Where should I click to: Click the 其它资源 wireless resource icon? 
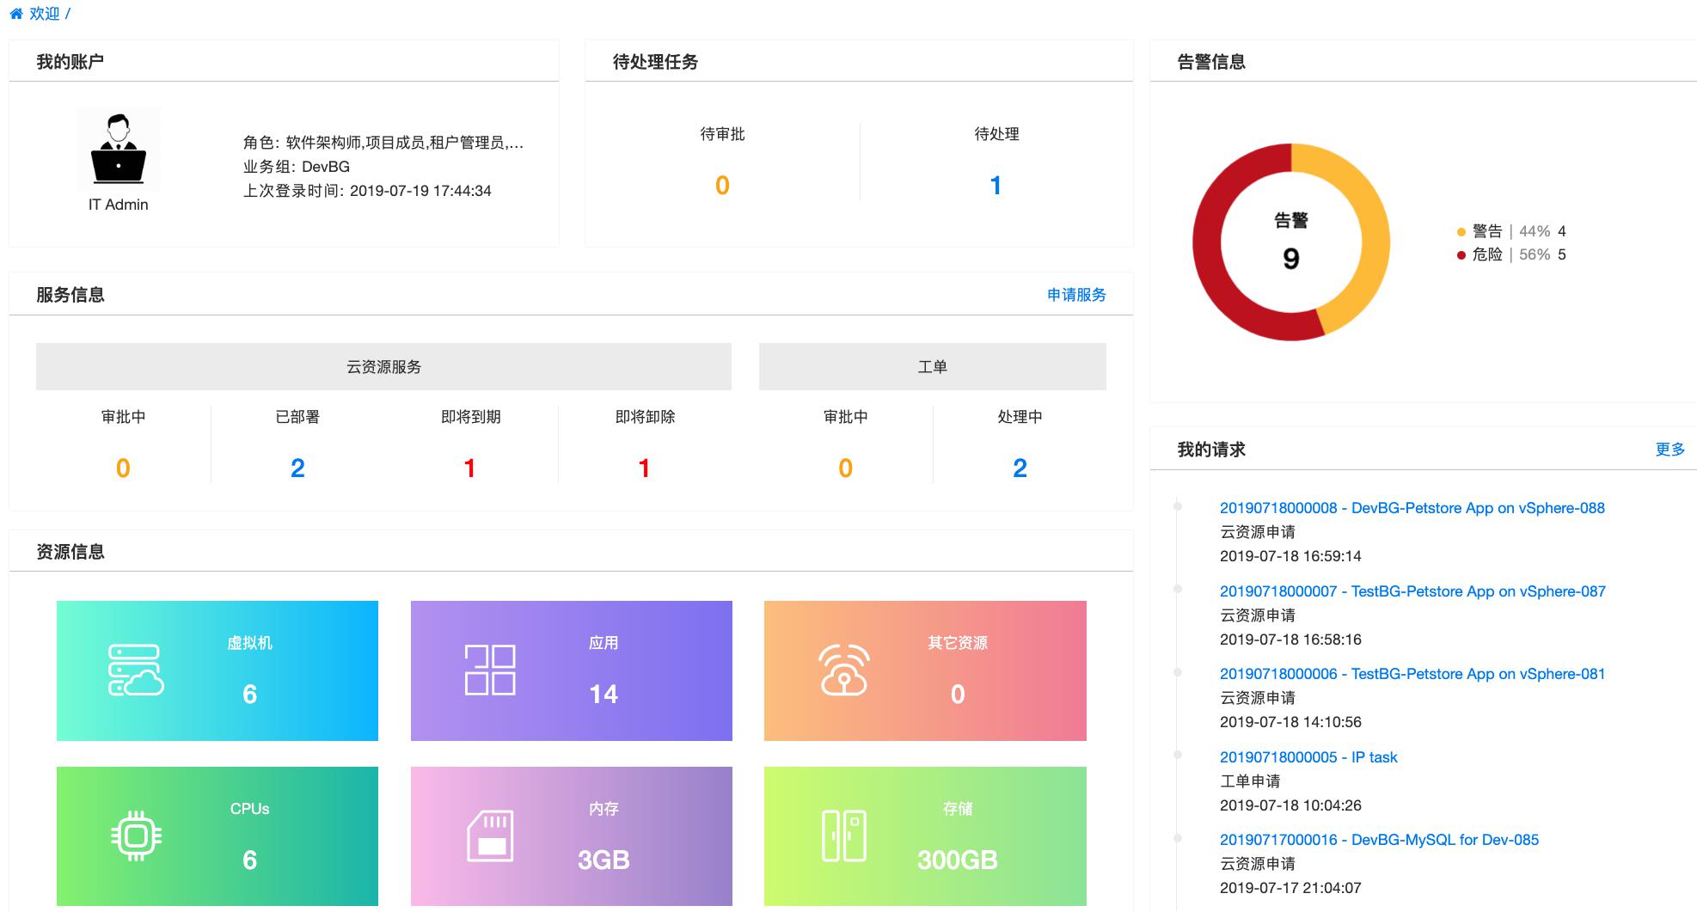[x=845, y=669]
